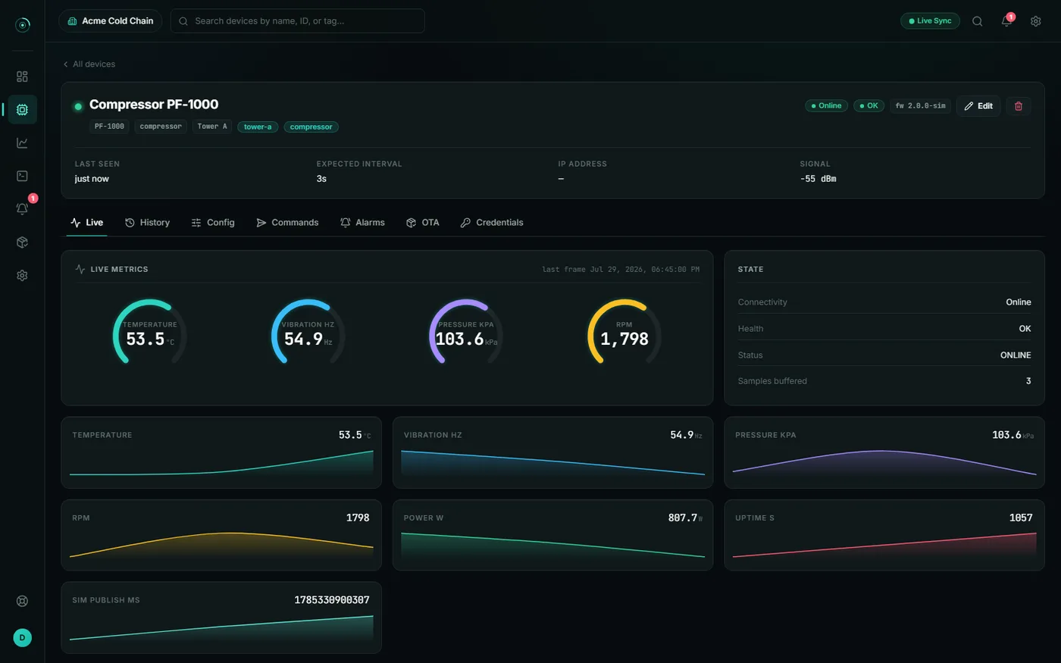
Task: Open the Credentials tab
Action: click(492, 223)
